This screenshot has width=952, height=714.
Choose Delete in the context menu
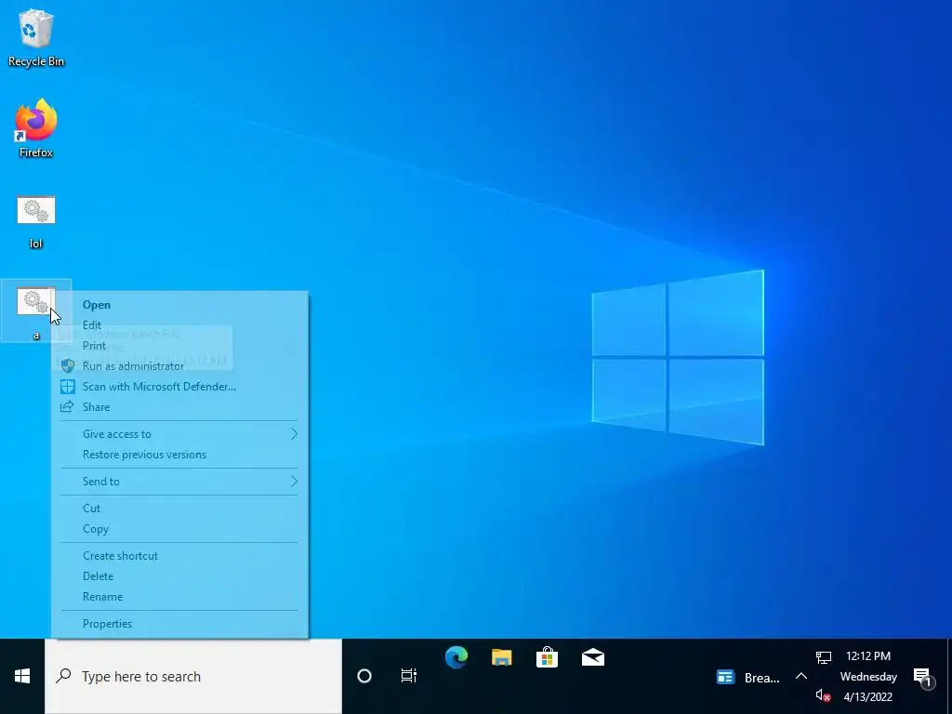pos(179,576)
